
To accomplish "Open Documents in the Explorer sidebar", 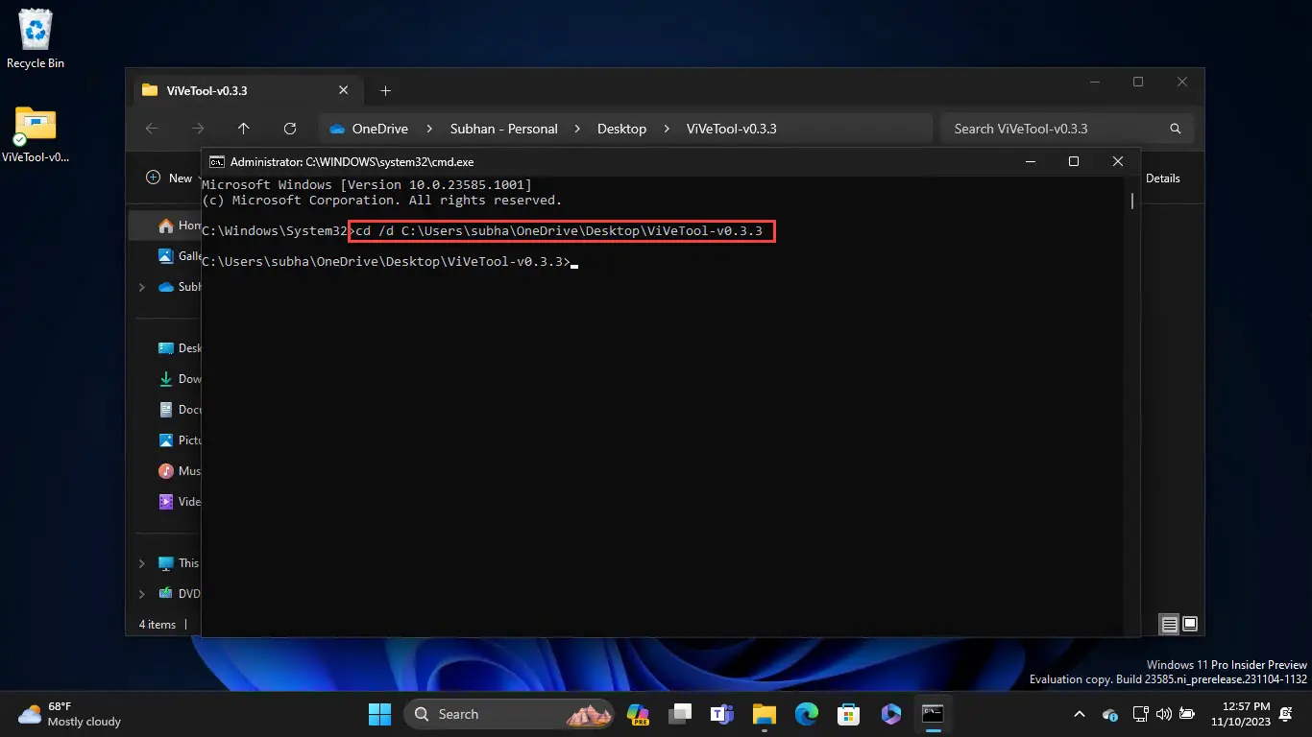I will coord(178,410).
